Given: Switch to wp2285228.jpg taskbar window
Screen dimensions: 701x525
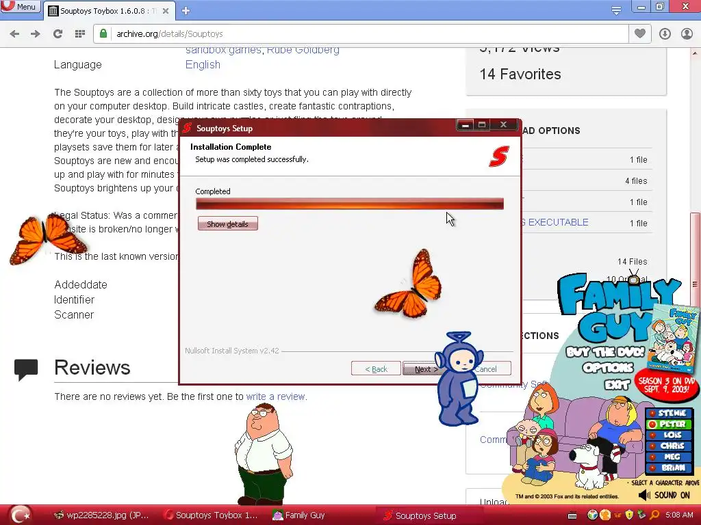Looking at the screenshot, I should [101, 515].
